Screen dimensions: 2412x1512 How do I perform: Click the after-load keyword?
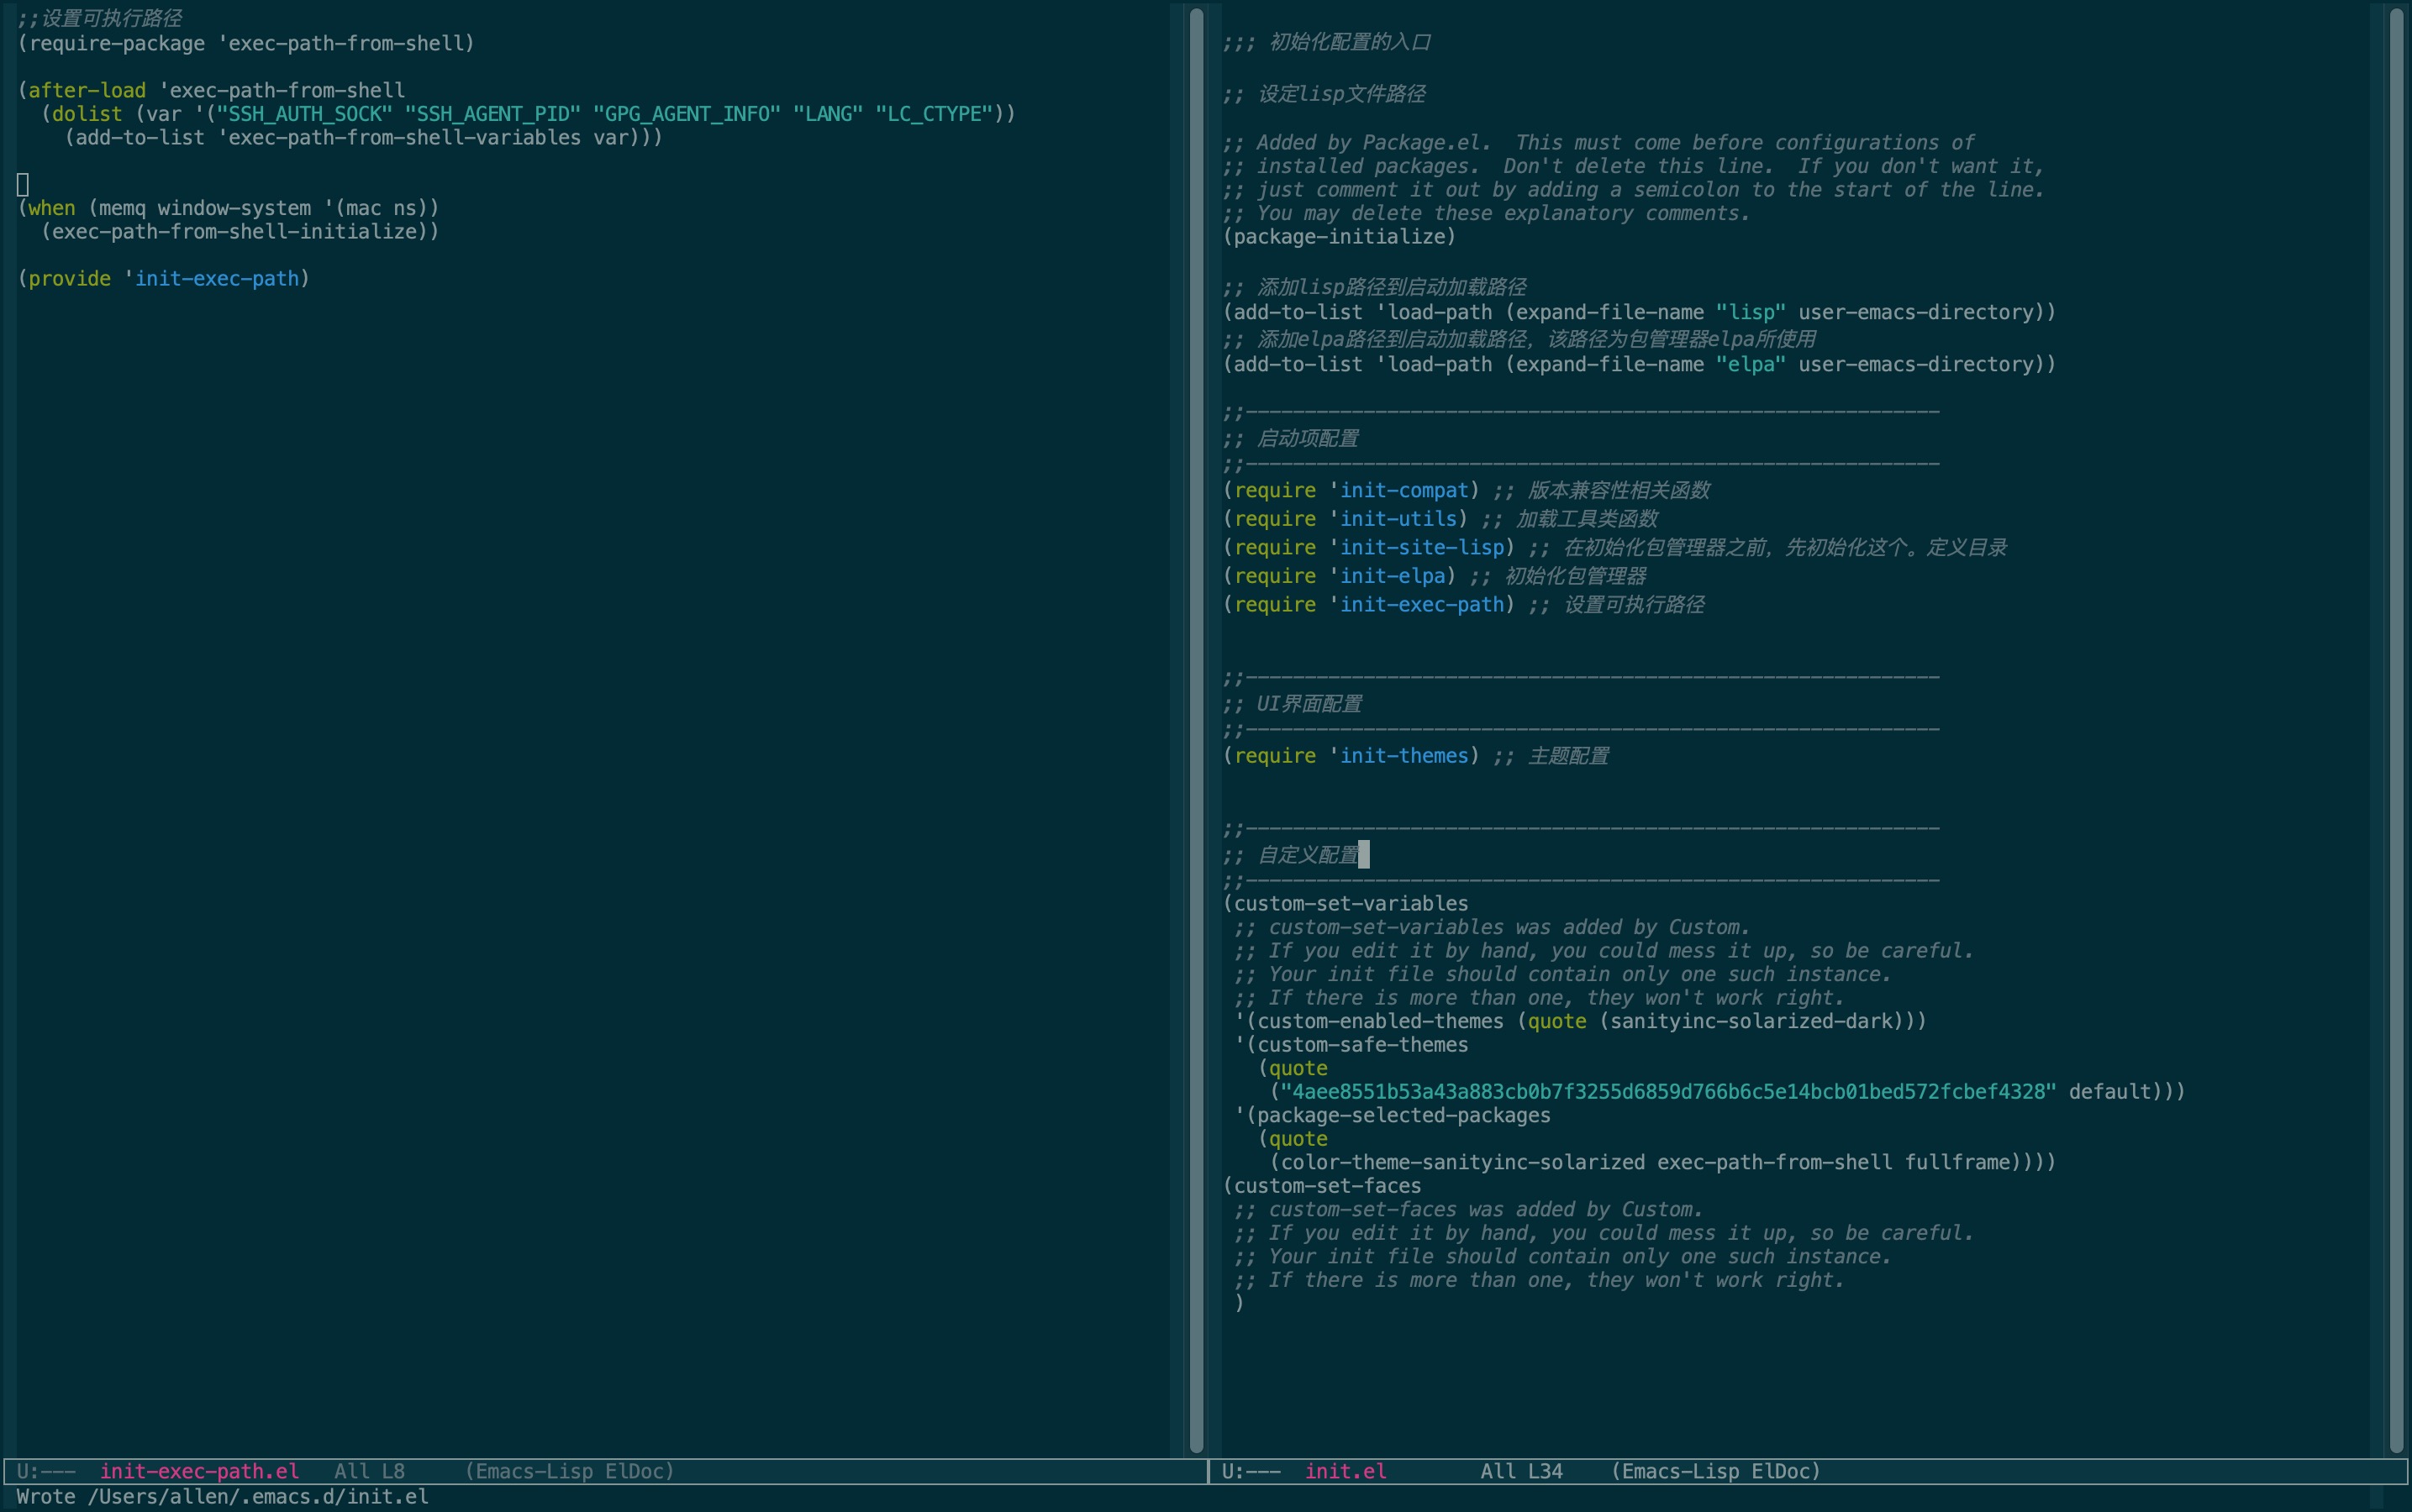tap(87, 90)
